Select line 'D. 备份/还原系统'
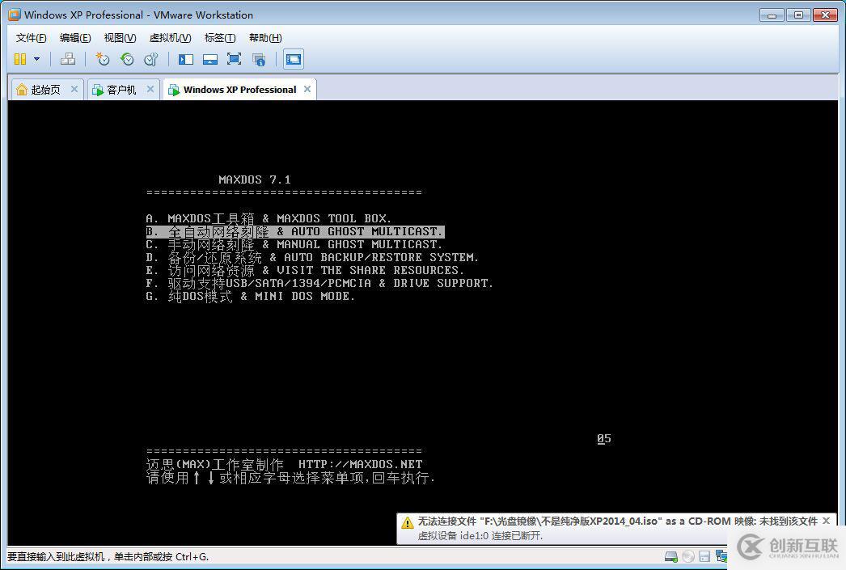 coord(312,257)
